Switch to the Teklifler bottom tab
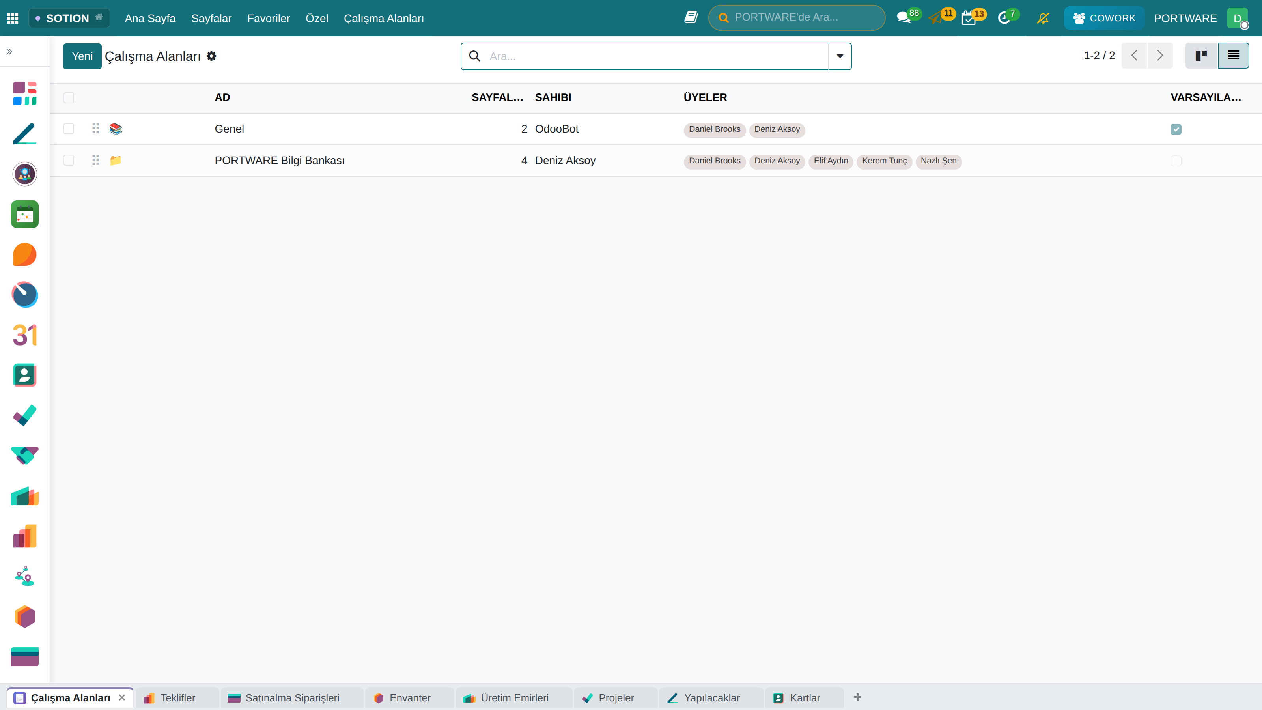Screen dimensions: 1262x710 (177, 698)
